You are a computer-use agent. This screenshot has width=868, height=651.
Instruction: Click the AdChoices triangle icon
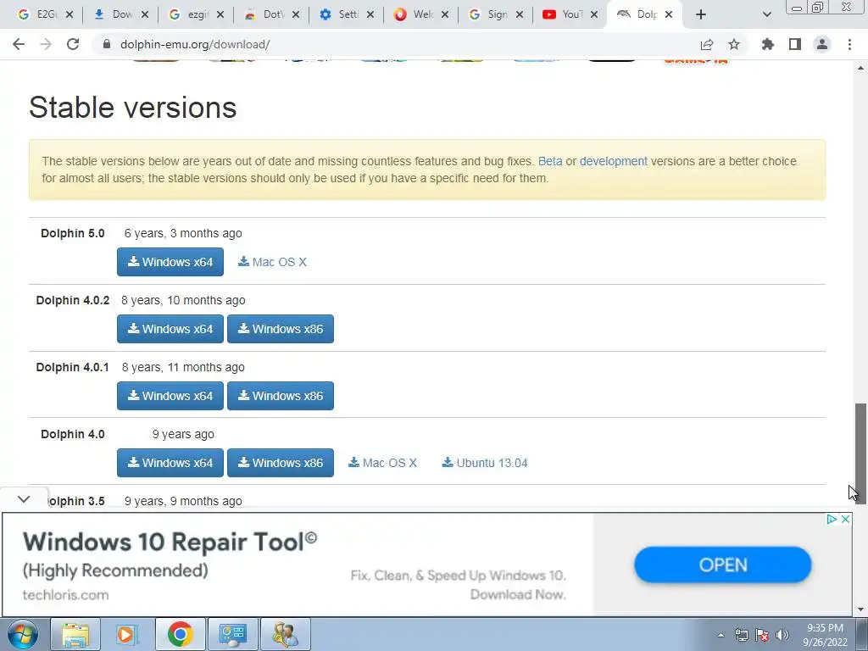click(832, 520)
